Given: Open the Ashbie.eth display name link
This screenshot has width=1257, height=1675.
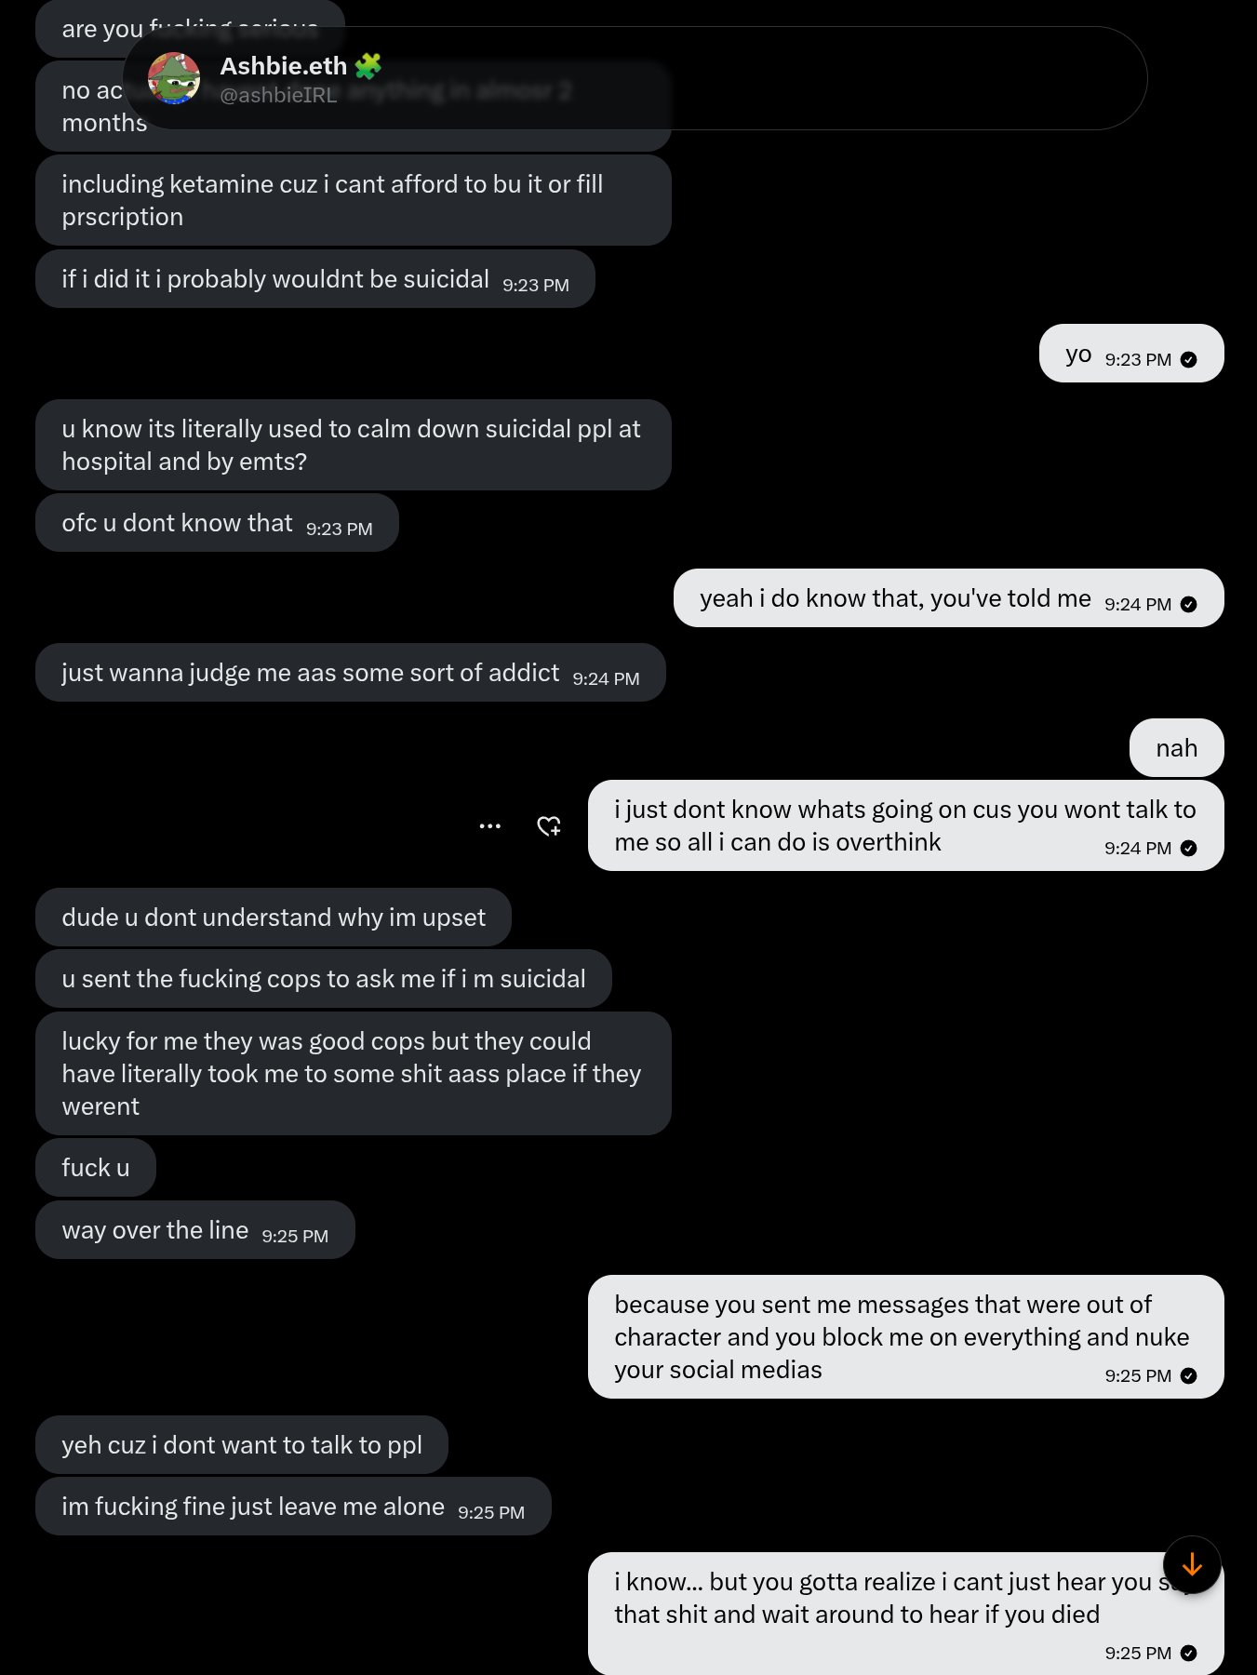Looking at the screenshot, I should [x=283, y=66].
